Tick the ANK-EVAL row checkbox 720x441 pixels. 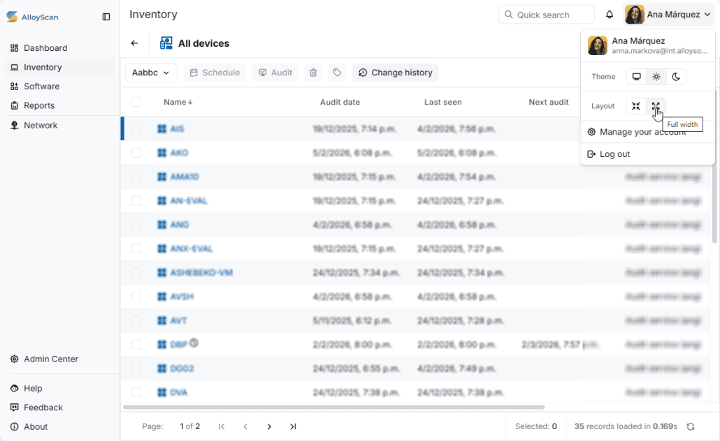coord(136,248)
